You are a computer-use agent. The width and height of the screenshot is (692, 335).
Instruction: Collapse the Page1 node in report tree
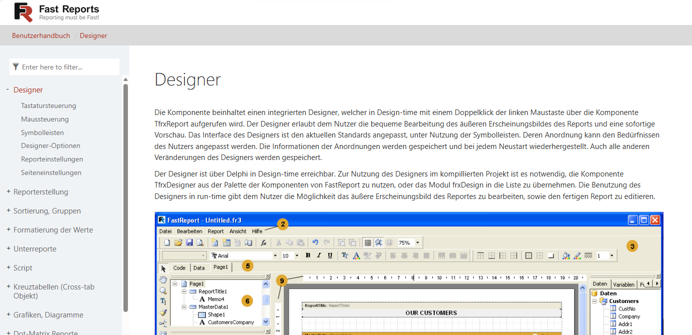pyautogui.click(x=175, y=283)
